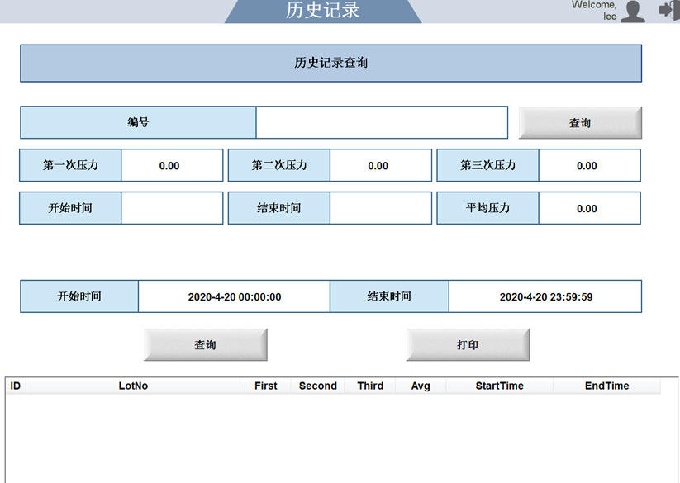Click the 打印 print button

coord(468,345)
